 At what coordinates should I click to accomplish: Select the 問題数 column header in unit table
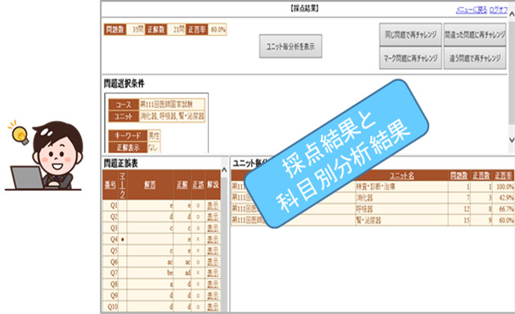click(459, 176)
